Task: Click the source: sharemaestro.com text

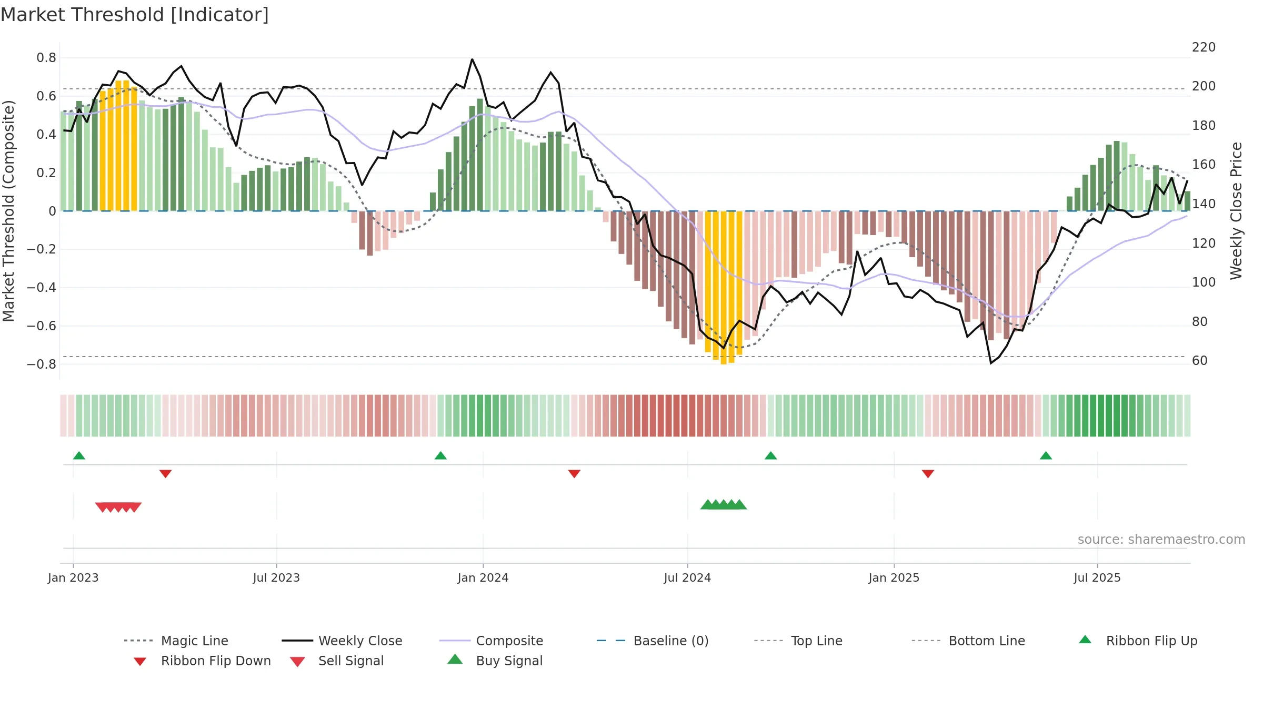Action: click(1161, 539)
